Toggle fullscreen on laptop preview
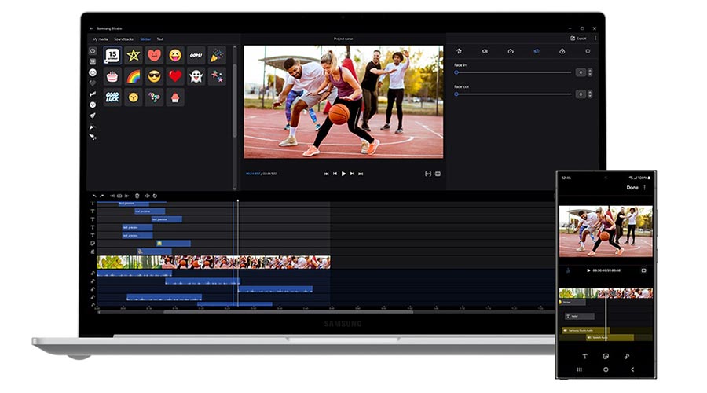The height and width of the screenshot is (393, 707). pos(438,174)
